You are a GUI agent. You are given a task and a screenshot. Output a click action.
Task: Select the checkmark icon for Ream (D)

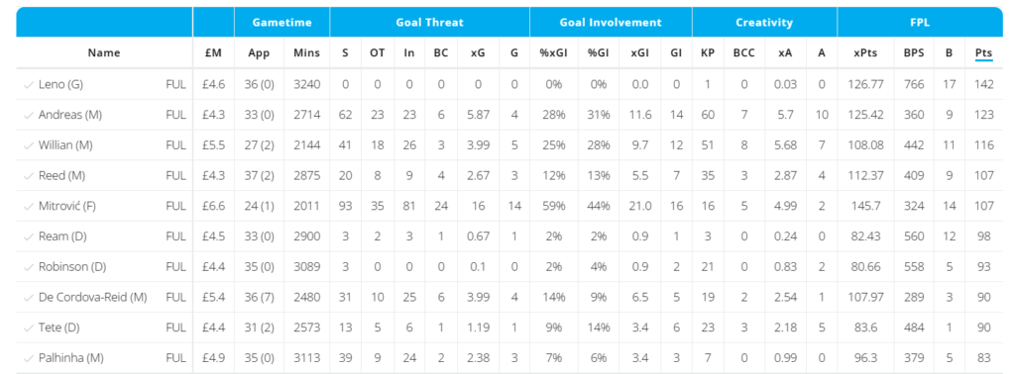pyautogui.click(x=29, y=236)
